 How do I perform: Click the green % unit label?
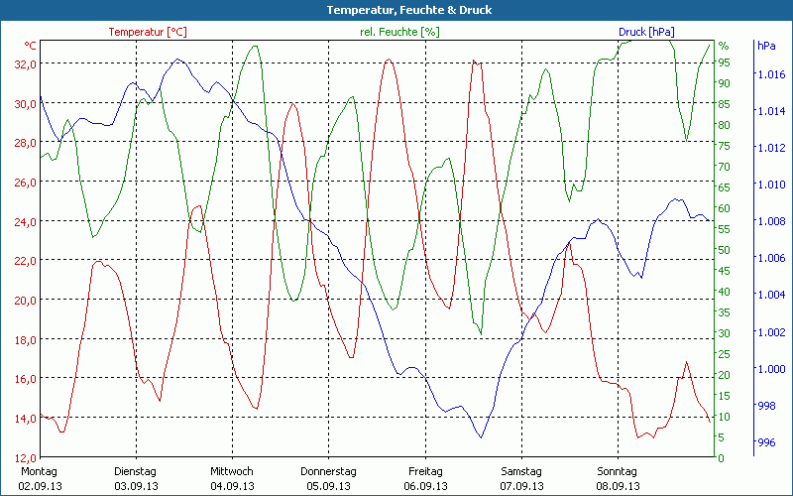(723, 46)
